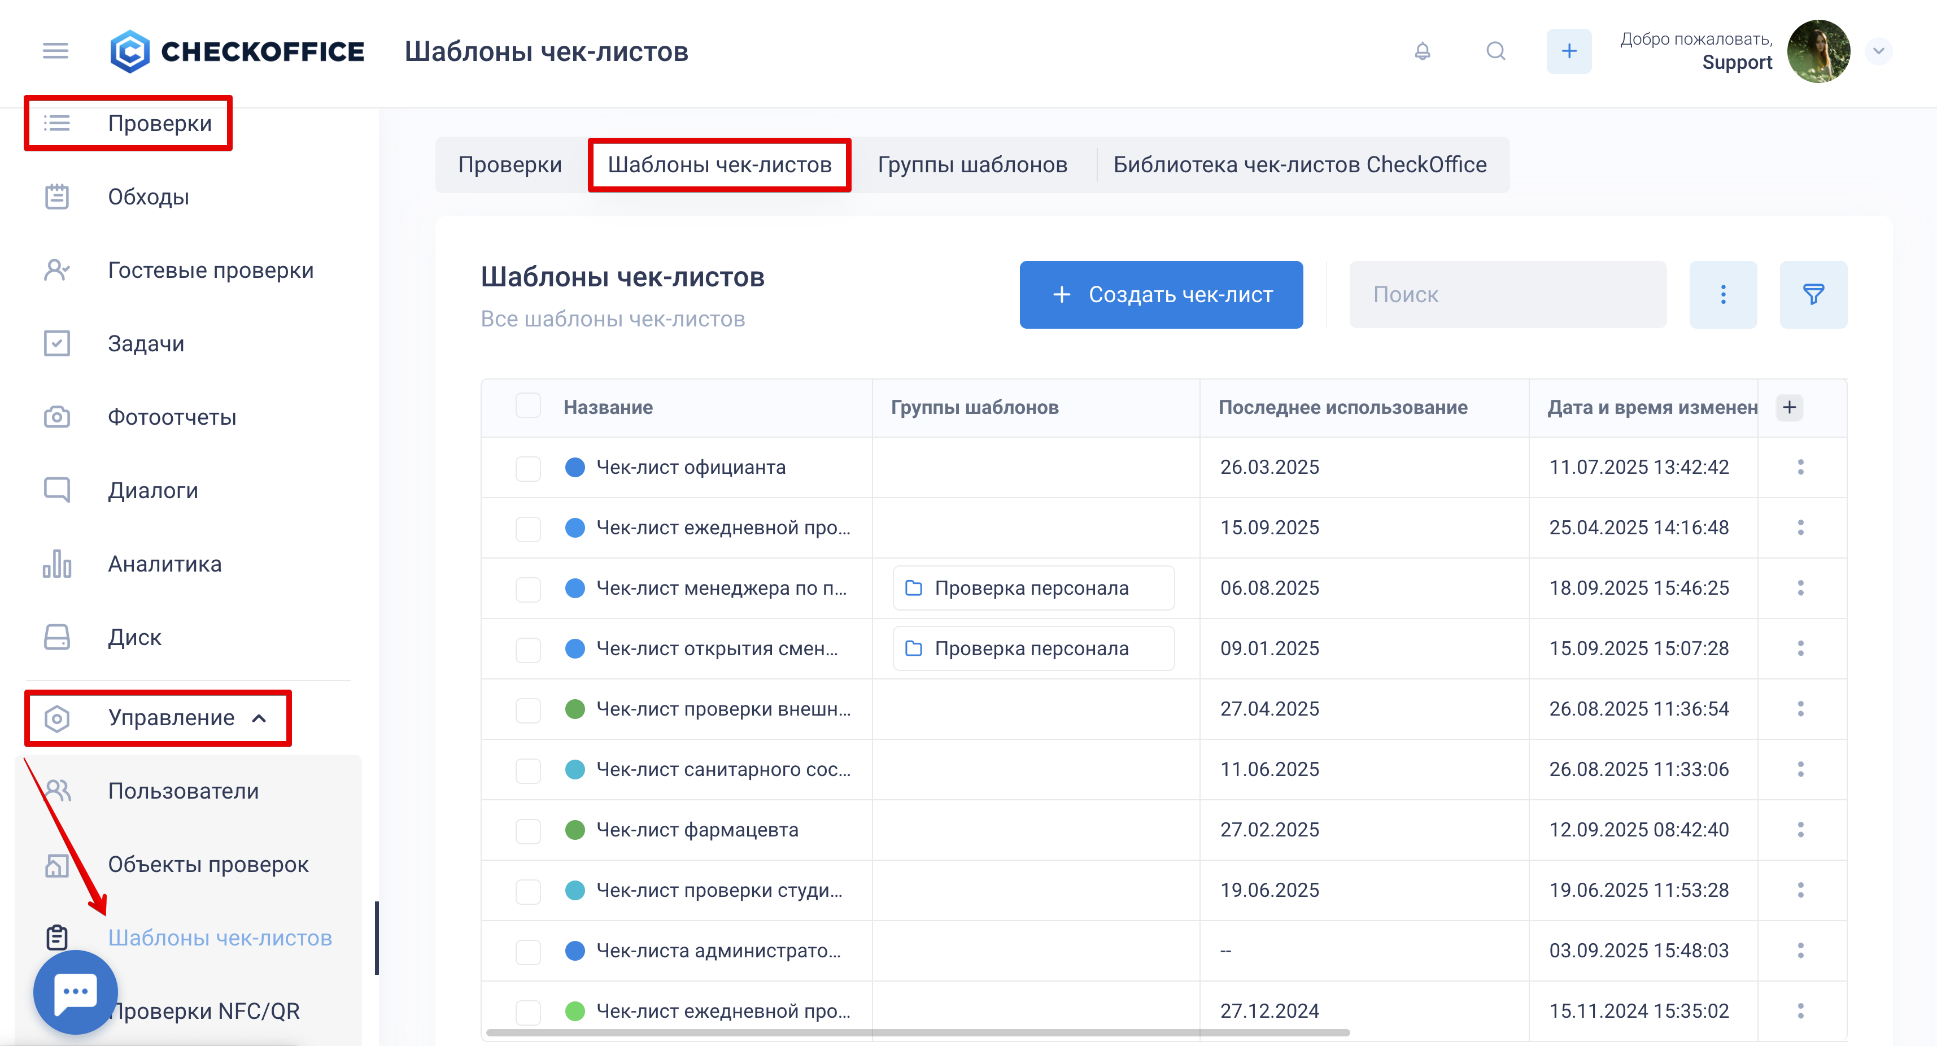Click into the Поиск search field
The image size is (1937, 1046).
[x=1507, y=294]
